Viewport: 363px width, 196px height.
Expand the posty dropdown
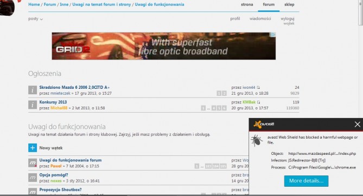[35, 19]
